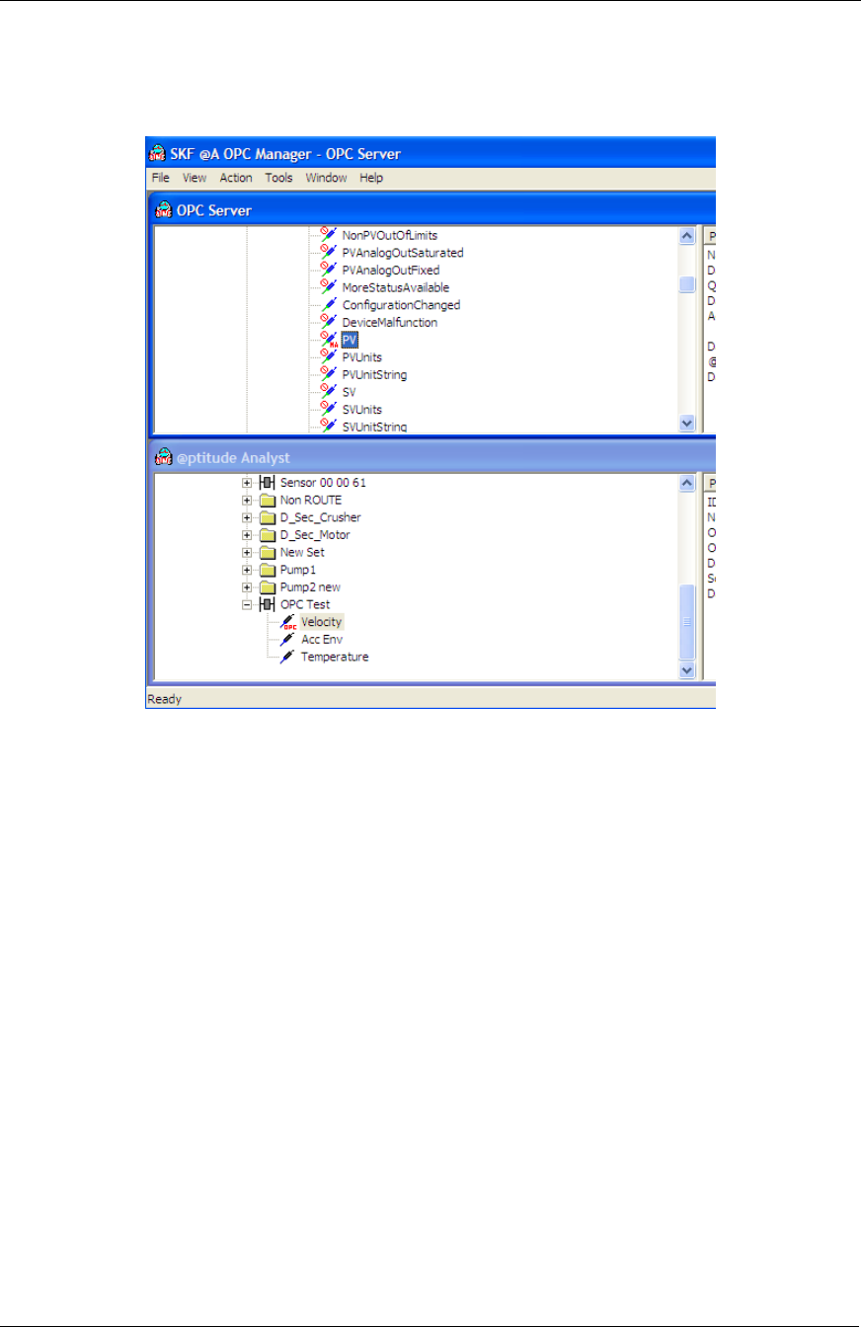Click the PVAnalogOutSaturated tag icon
The width and height of the screenshot is (861, 1327).
[x=329, y=253]
